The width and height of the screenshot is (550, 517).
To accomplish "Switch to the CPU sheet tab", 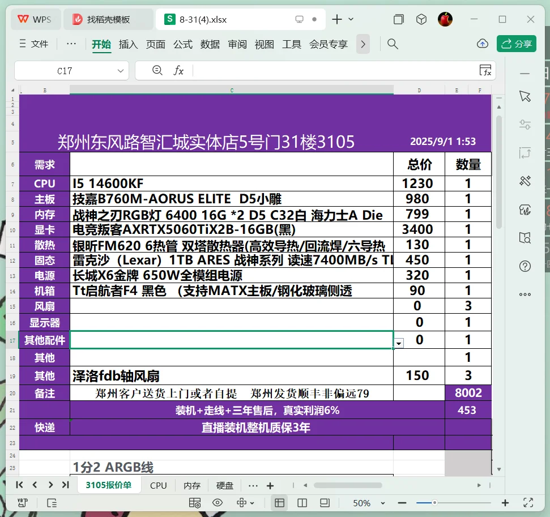I will click(158, 485).
